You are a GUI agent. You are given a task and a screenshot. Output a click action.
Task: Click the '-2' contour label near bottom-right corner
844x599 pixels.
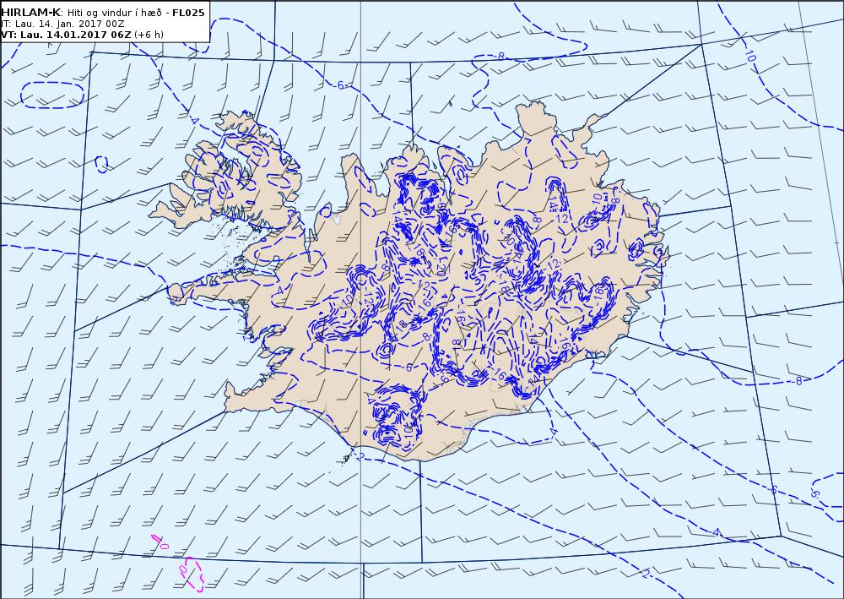tap(645, 574)
